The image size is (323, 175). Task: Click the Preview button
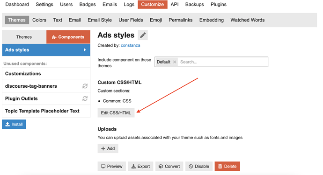[112, 167]
